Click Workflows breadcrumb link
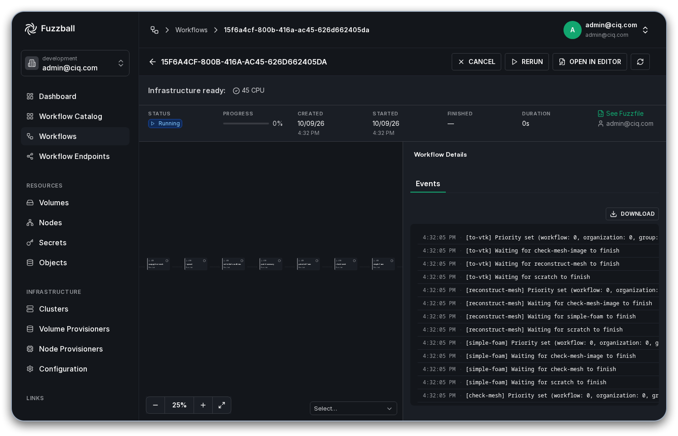The image size is (678, 436). pyautogui.click(x=191, y=30)
